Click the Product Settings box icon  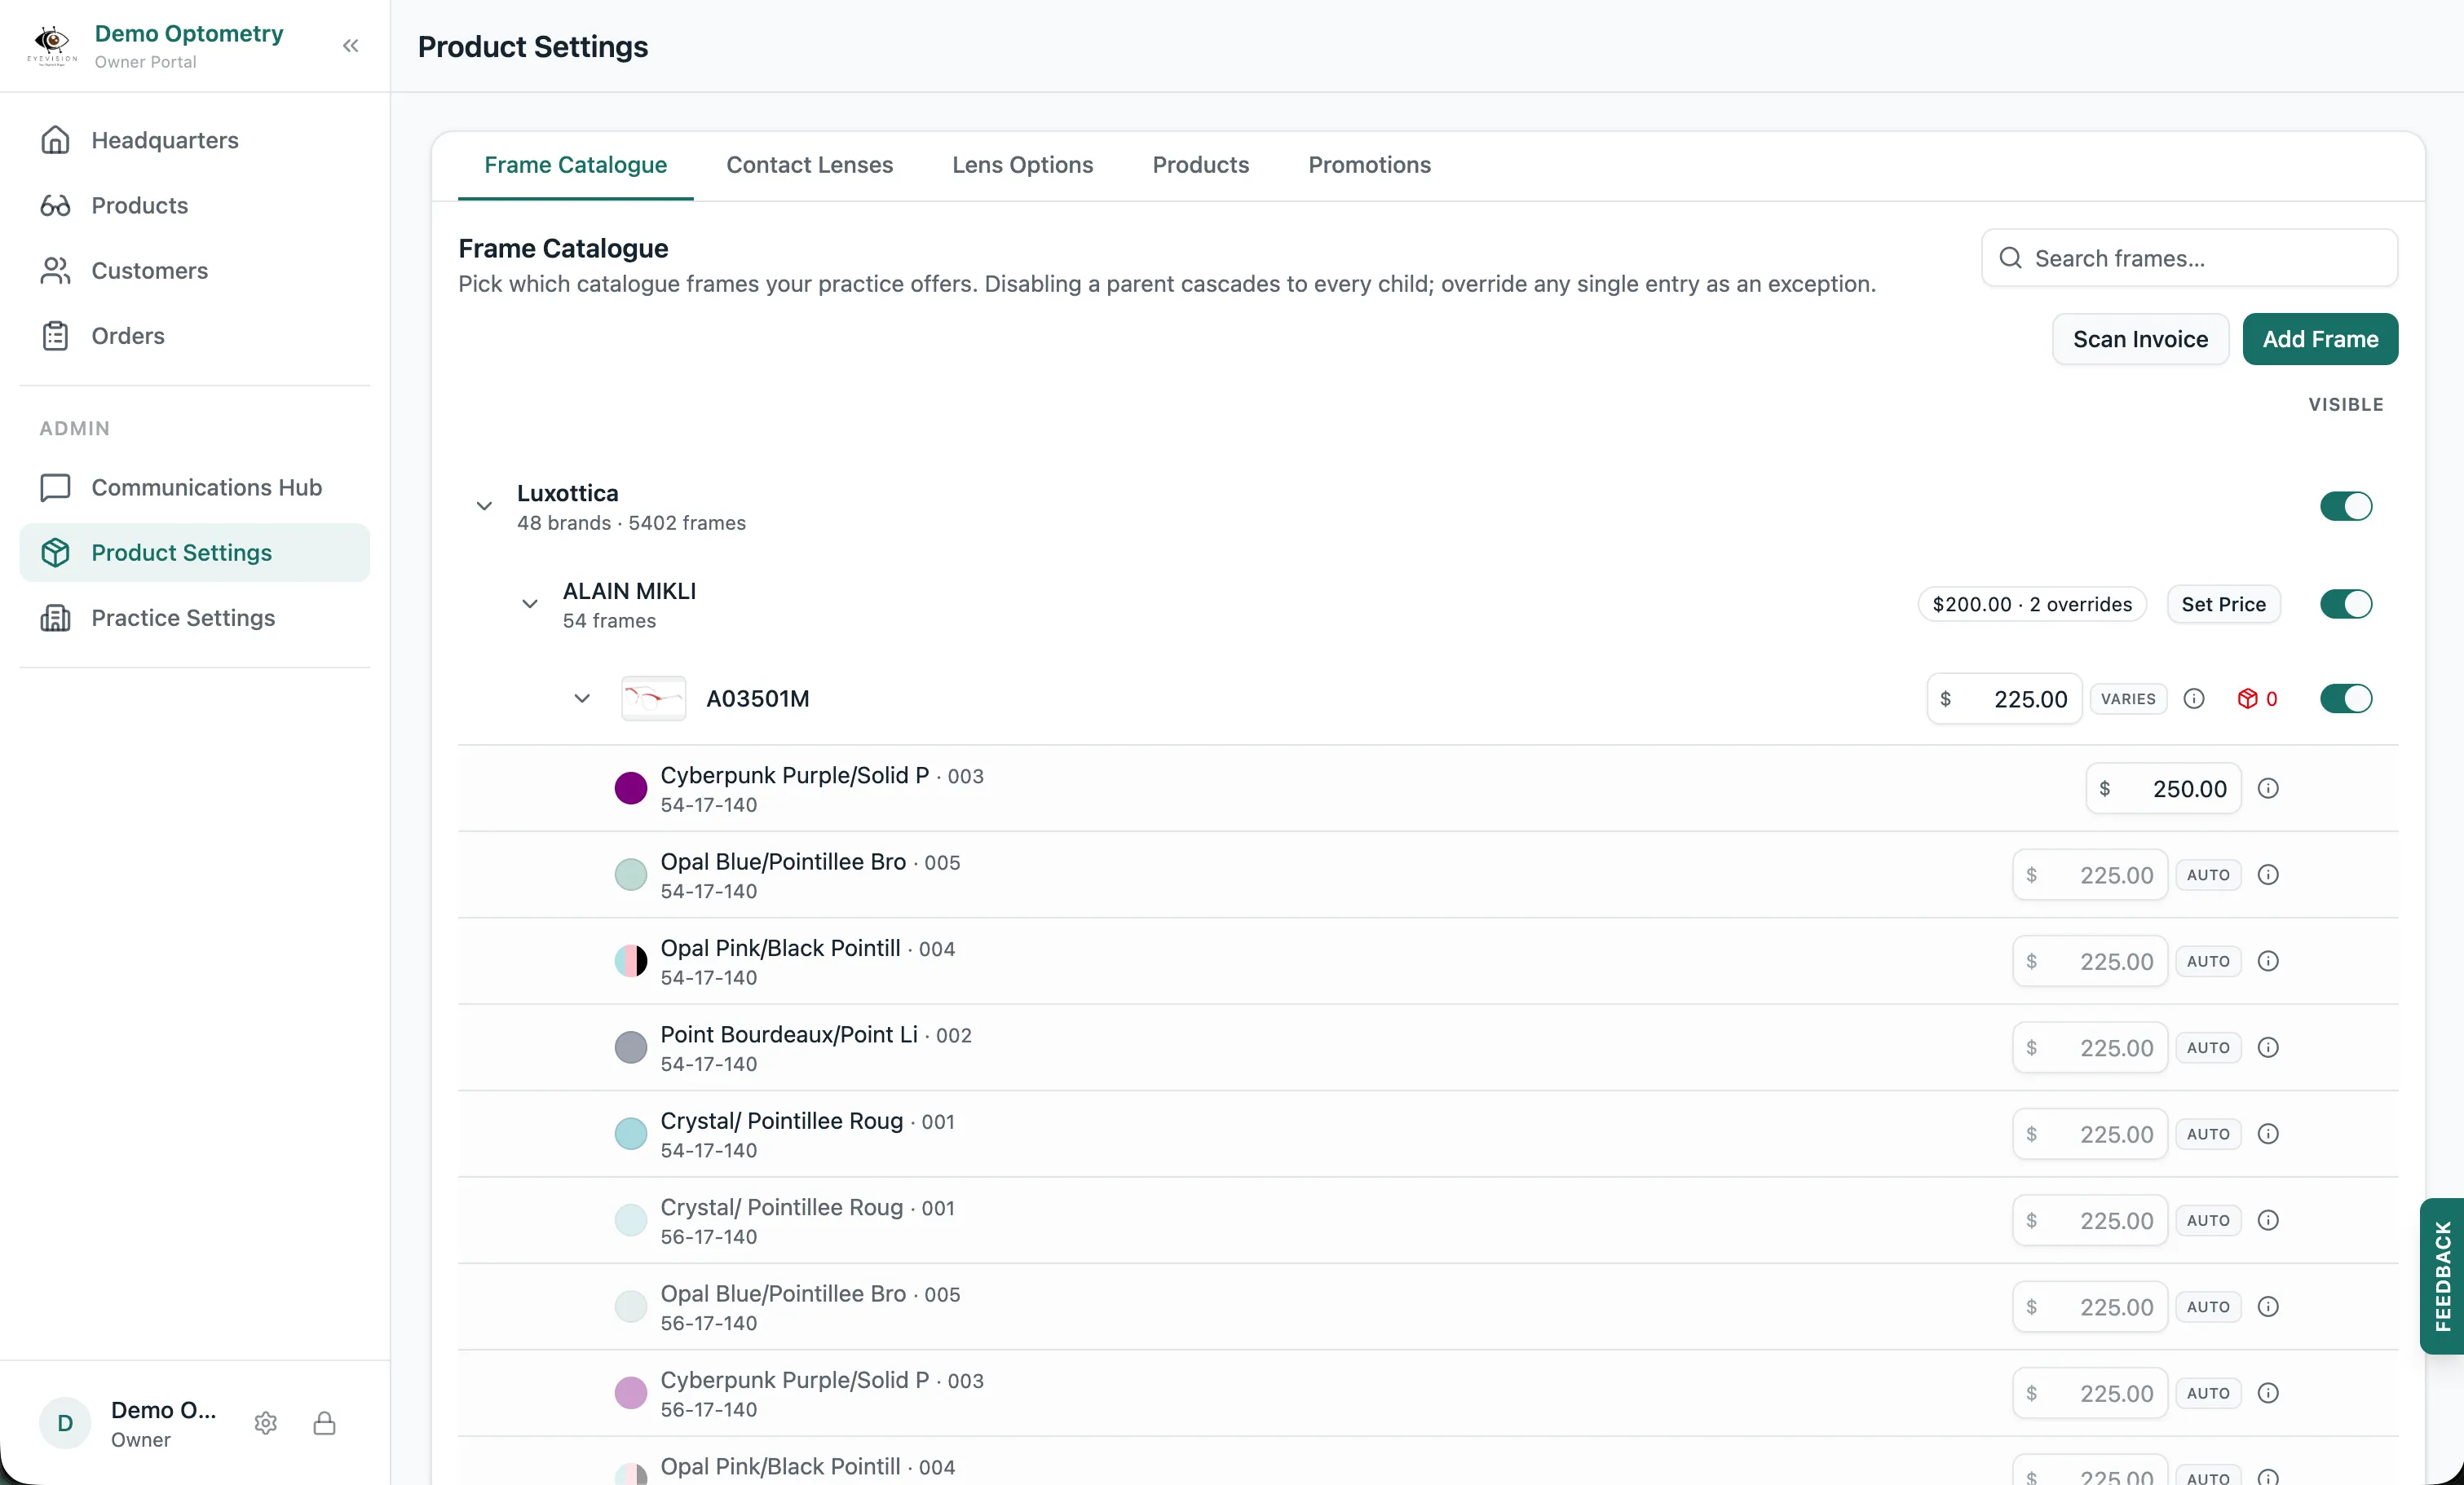(55, 553)
